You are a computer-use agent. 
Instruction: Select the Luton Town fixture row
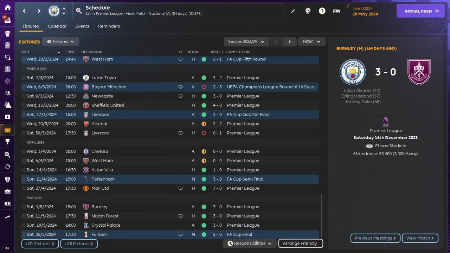tap(170, 78)
